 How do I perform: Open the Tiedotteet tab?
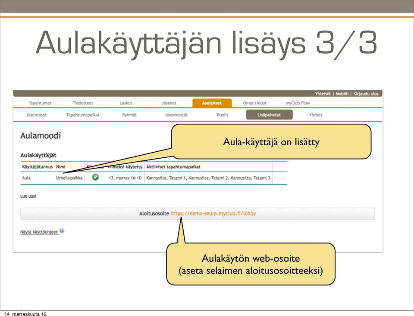(x=83, y=103)
